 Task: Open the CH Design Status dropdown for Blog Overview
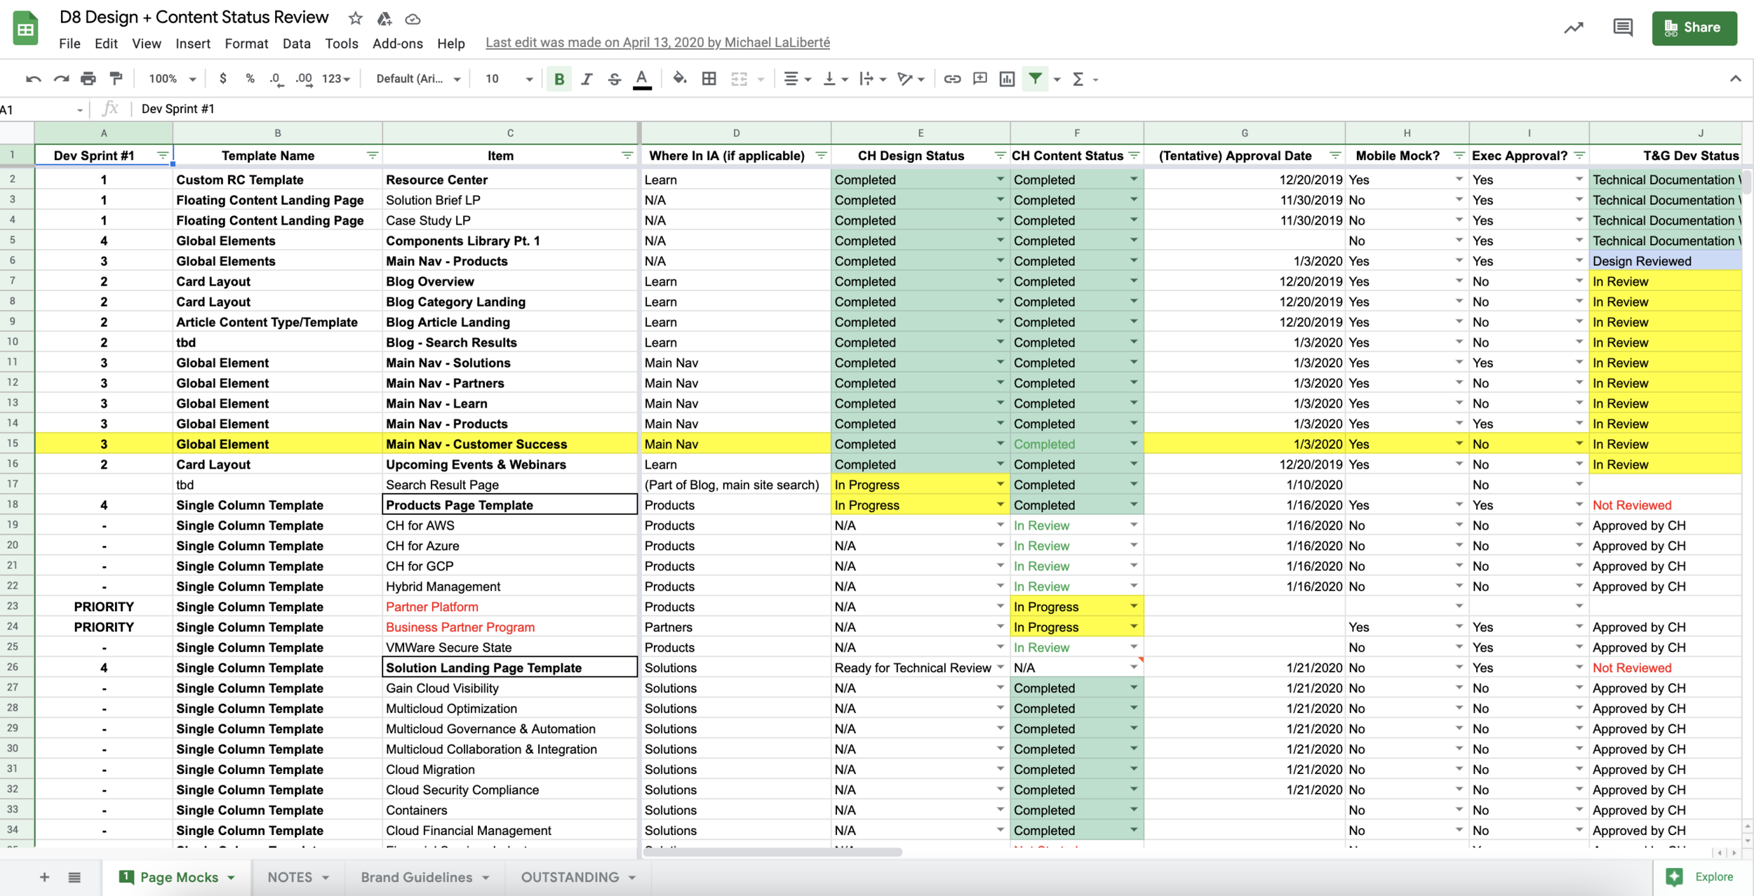coord(999,281)
